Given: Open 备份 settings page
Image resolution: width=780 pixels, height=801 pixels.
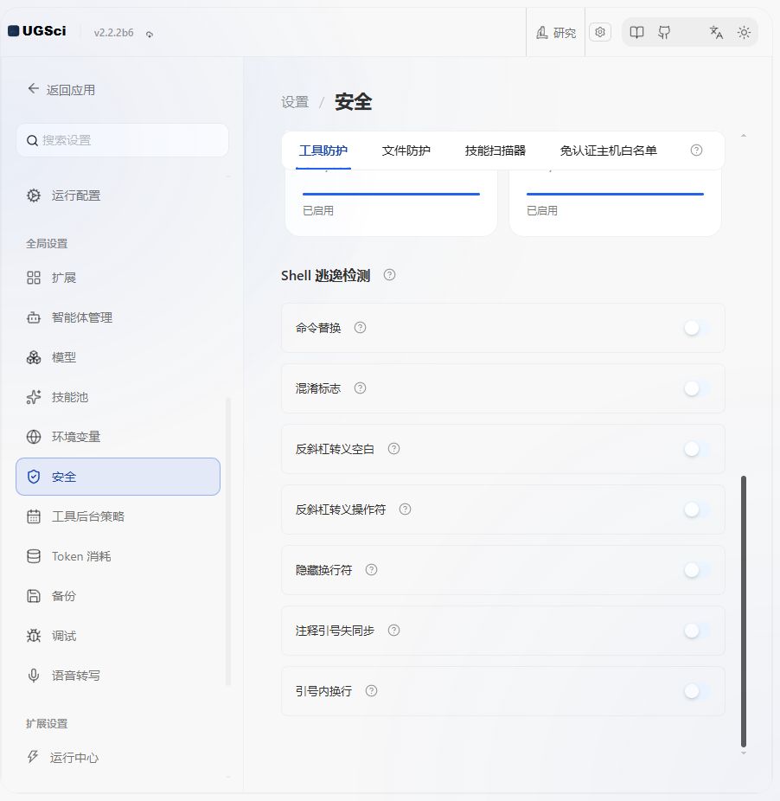Looking at the screenshot, I should (x=118, y=596).
